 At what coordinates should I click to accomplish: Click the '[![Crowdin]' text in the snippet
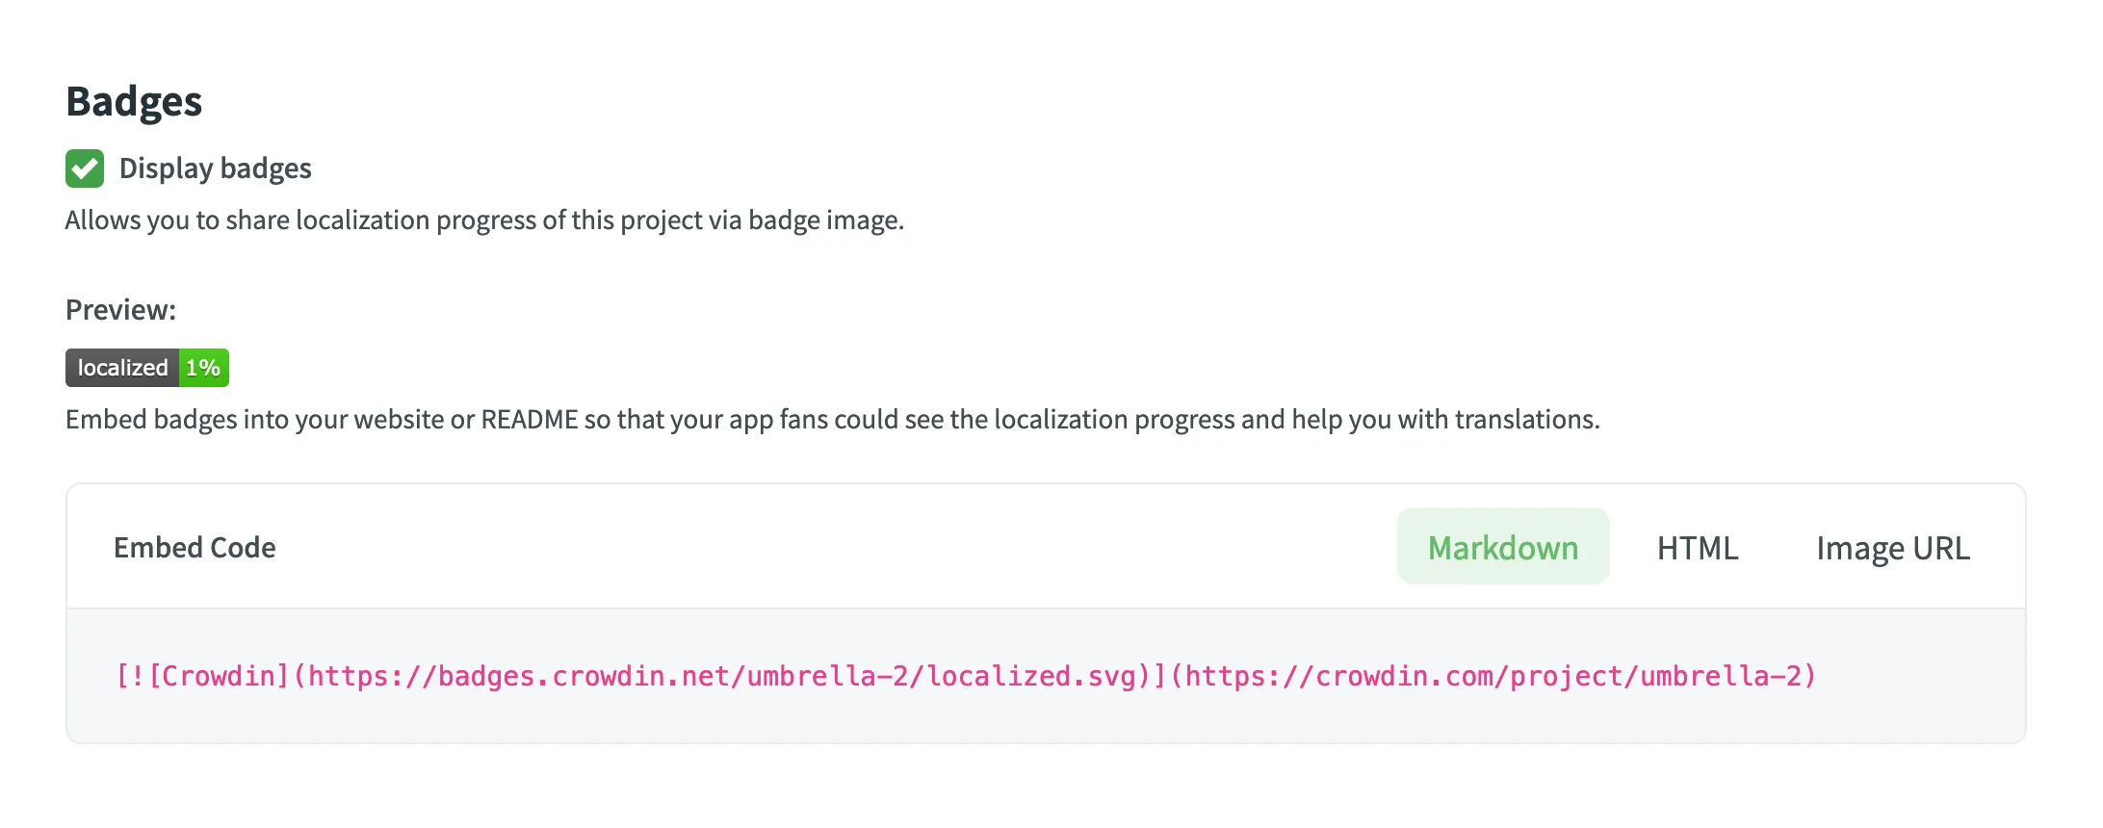[x=202, y=676]
